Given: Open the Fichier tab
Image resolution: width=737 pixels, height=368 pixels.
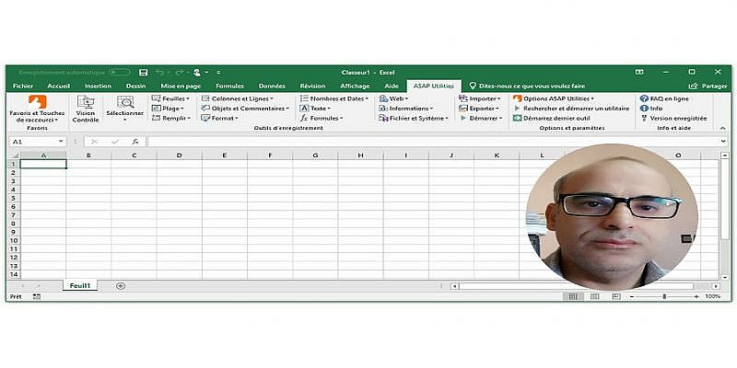Looking at the screenshot, I should (23, 86).
